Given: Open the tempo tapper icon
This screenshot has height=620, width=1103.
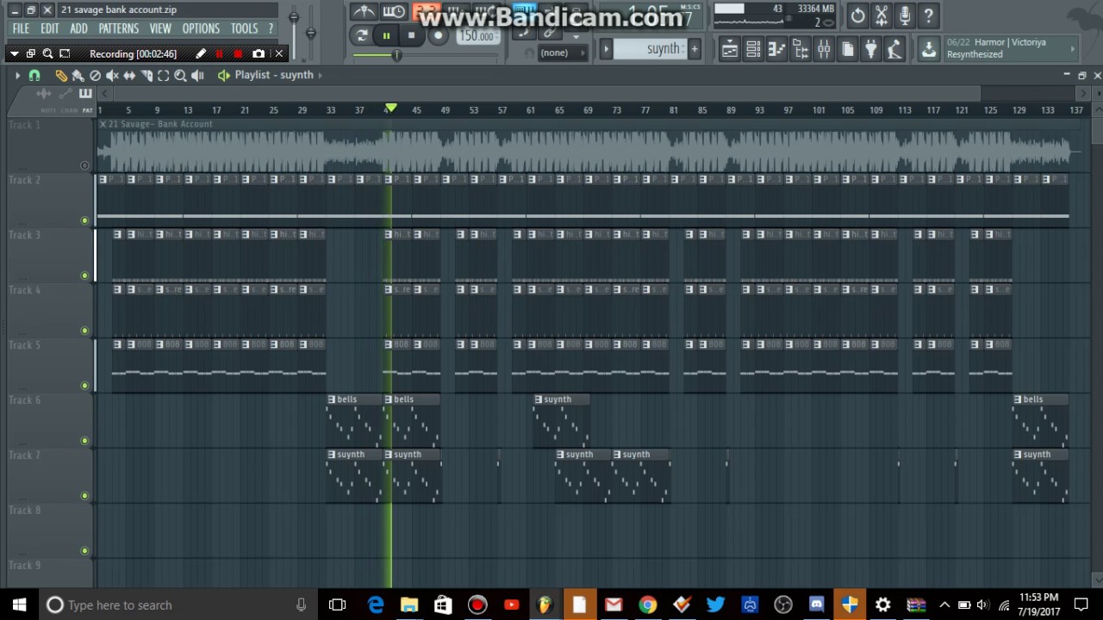Looking at the screenshot, I should point(894,50).
